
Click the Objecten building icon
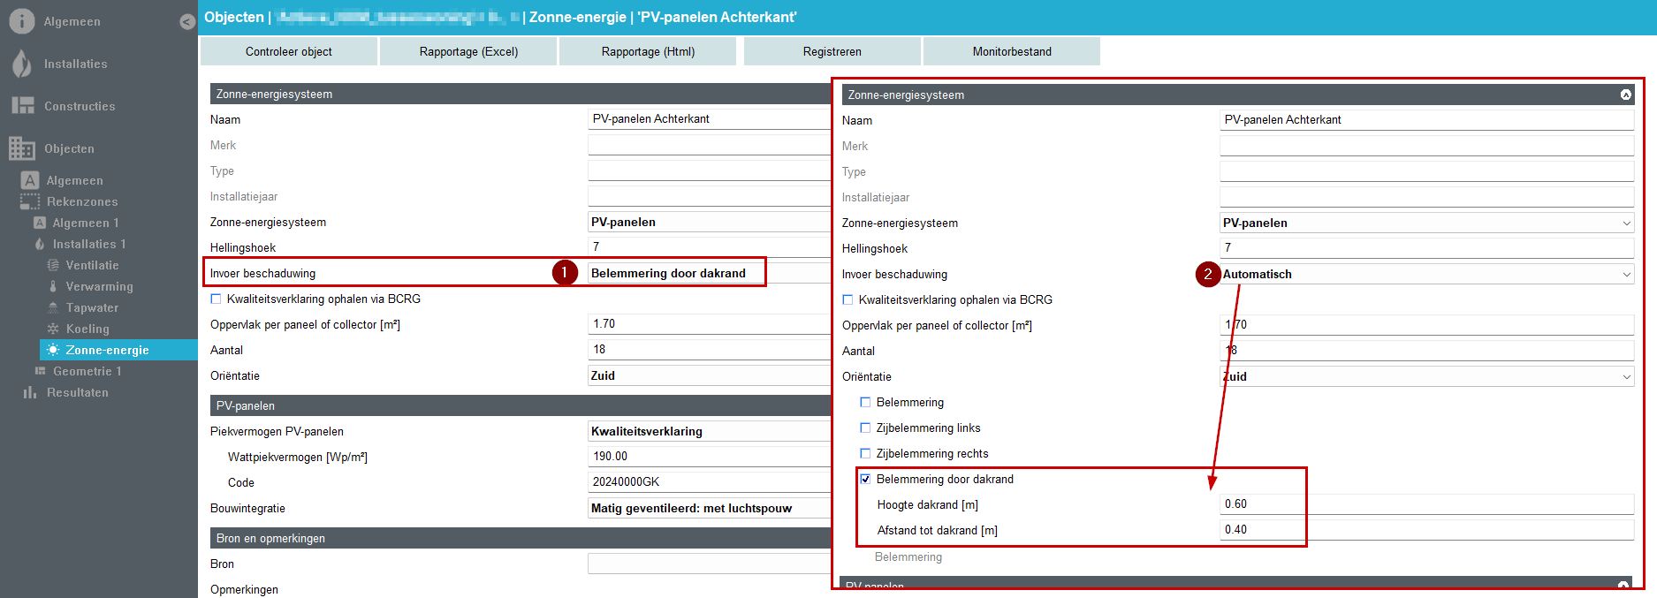tap(21, 148)
